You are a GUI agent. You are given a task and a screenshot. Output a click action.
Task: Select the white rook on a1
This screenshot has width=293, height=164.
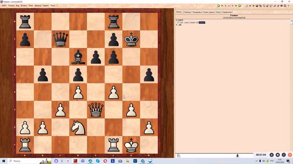pos(25,145)
